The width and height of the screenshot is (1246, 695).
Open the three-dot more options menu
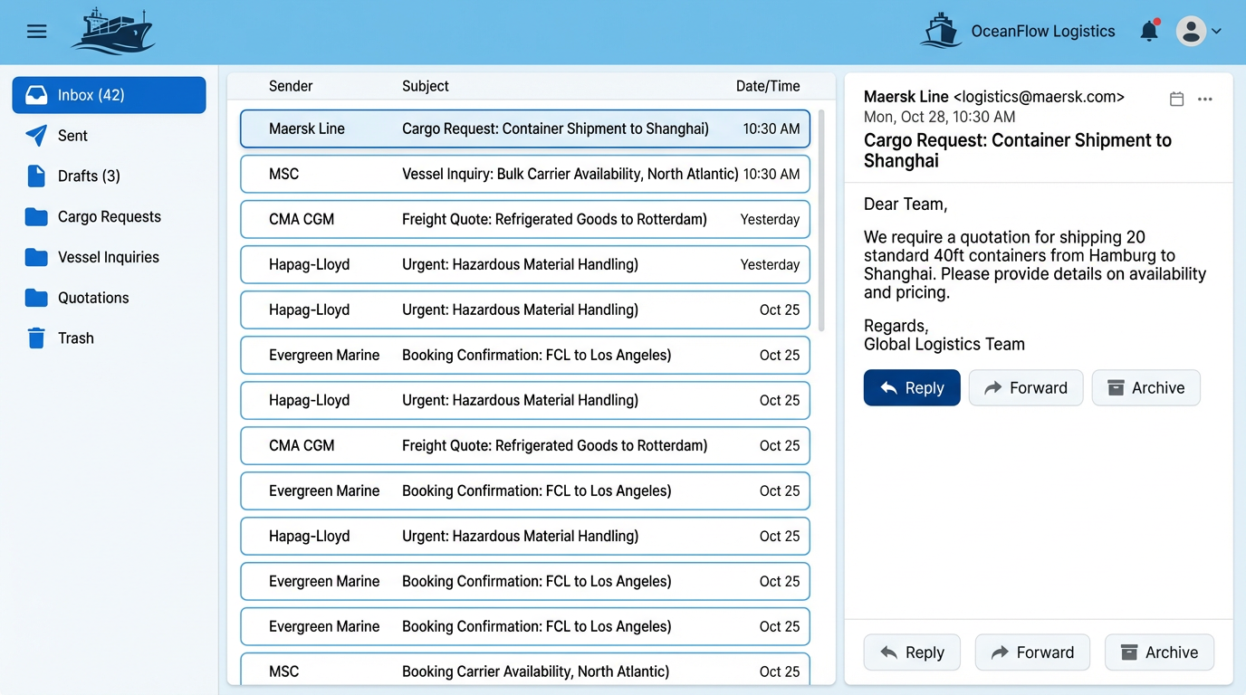coord(1204,100)
